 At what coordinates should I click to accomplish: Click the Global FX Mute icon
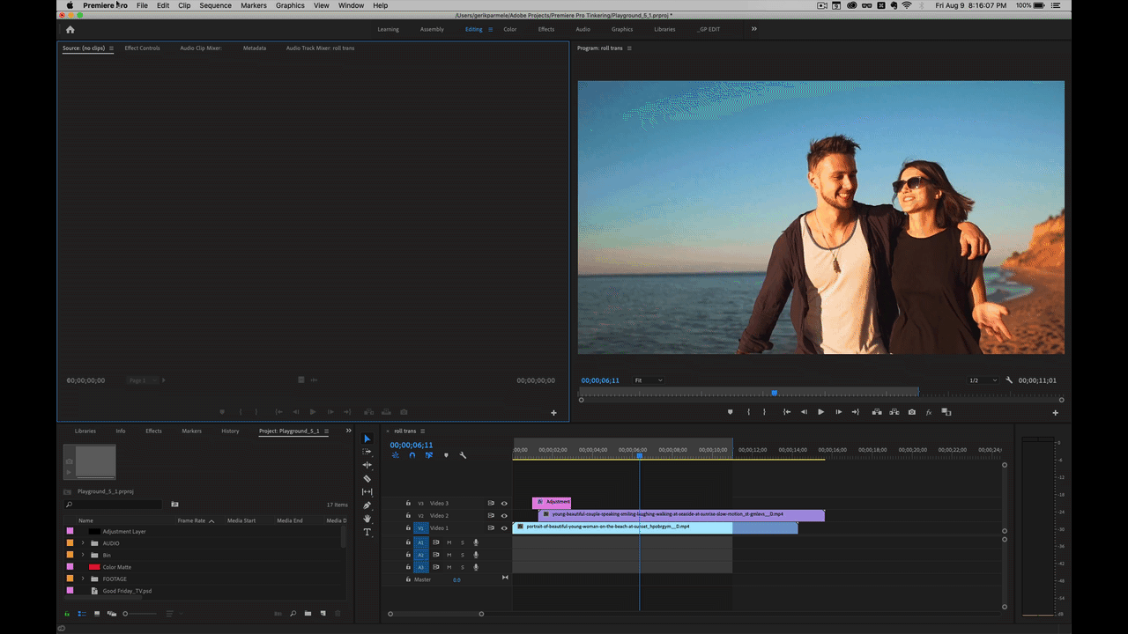pyautogui.click(x=929, y=411)
